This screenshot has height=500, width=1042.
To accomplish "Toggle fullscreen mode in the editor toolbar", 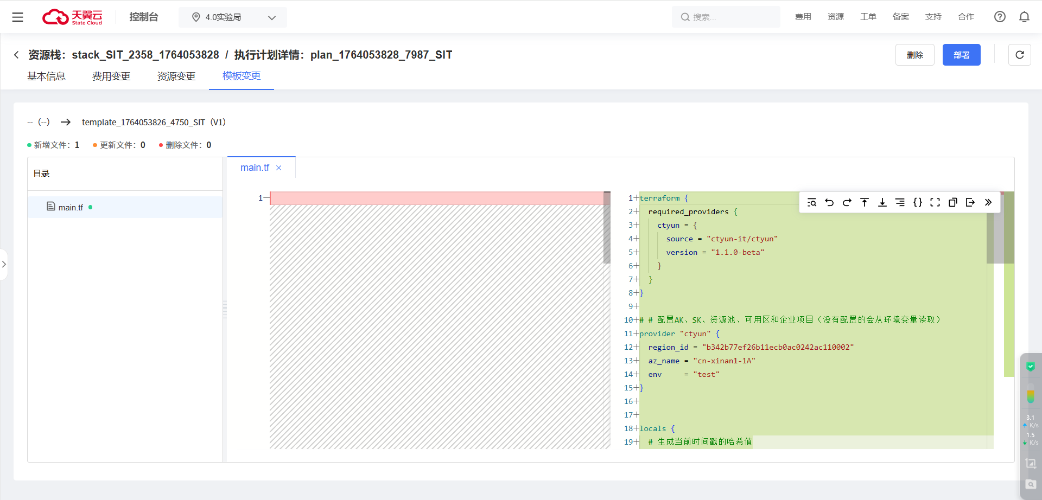I will click(935, 202).
